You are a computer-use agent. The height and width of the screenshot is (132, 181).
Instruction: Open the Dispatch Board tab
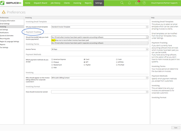click(40, 3)
